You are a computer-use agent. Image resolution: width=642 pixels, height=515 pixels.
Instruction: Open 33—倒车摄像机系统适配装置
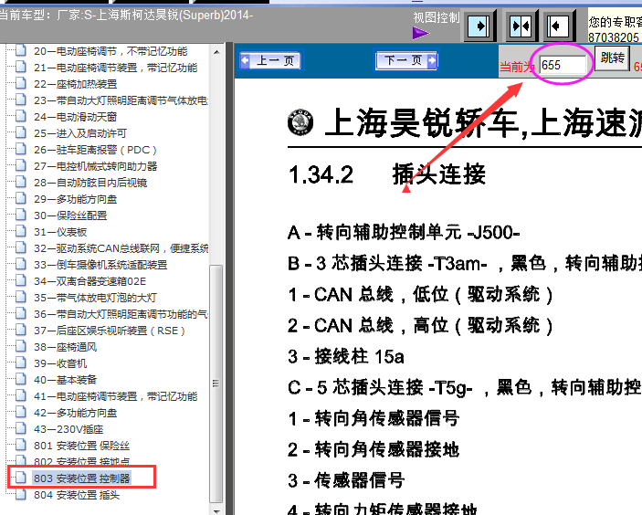[x=100, y=265]
